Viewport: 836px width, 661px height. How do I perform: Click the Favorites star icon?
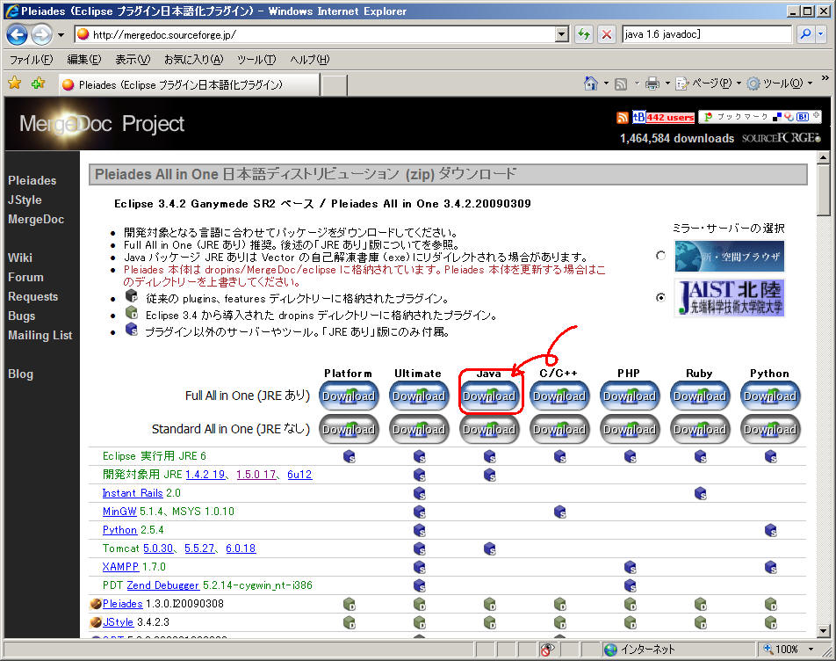pyautogui.click(x=14, y=84)
